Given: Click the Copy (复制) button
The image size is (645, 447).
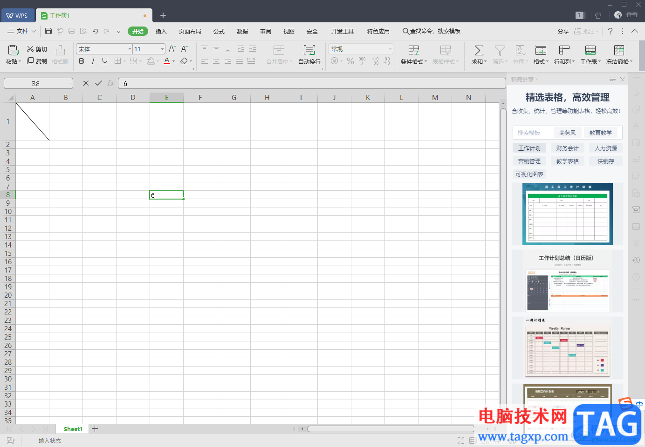Looking at the screenshot, I should pos(37,61).
